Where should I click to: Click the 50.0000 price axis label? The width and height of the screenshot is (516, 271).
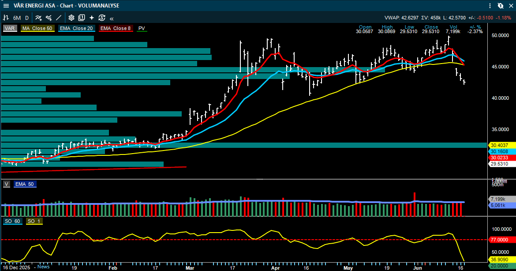tap(500, 35)
